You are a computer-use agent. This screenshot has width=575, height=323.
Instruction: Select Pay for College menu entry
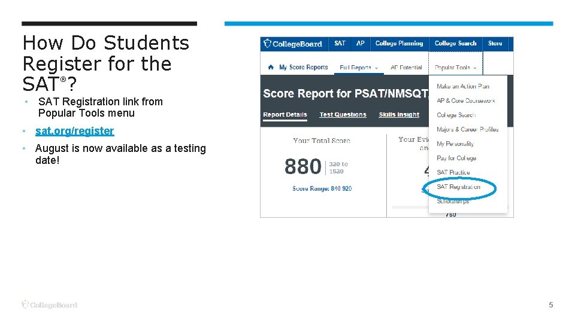pyautogui.click(x=456, y=158)
